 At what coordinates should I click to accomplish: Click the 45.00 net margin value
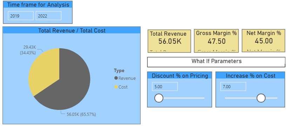(264, 41)
